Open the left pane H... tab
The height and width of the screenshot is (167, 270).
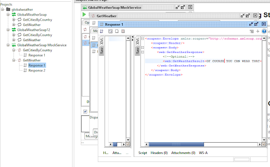pos(105,153)
